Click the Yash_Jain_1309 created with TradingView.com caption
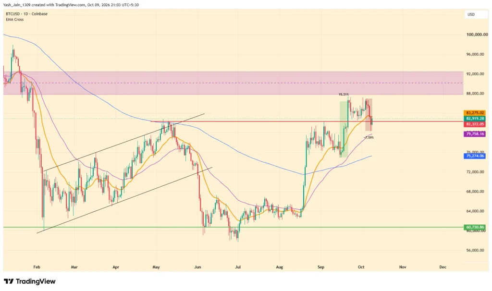The height and width of the screenshot is (291, 492). [71, 5]
